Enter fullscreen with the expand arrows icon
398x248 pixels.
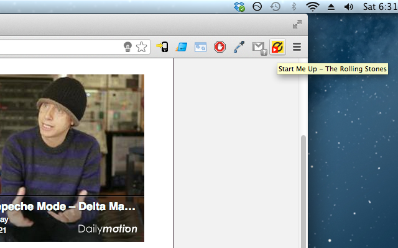297,24
